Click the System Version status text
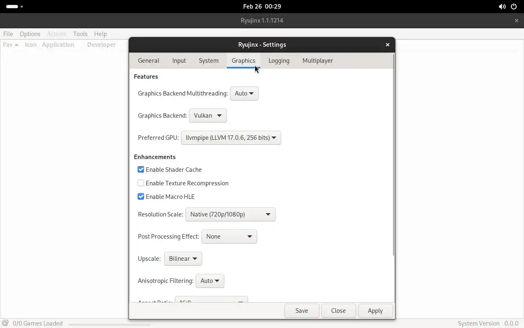 tap(479, 323)
